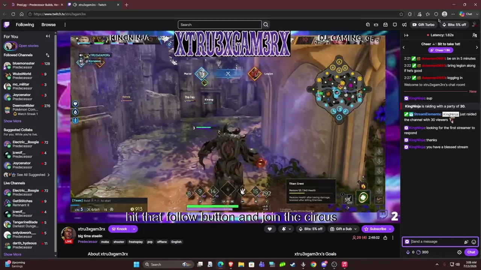Bookmark page with the star icon
The height and width of the screenshot is (270, 481).
point(401,14)
